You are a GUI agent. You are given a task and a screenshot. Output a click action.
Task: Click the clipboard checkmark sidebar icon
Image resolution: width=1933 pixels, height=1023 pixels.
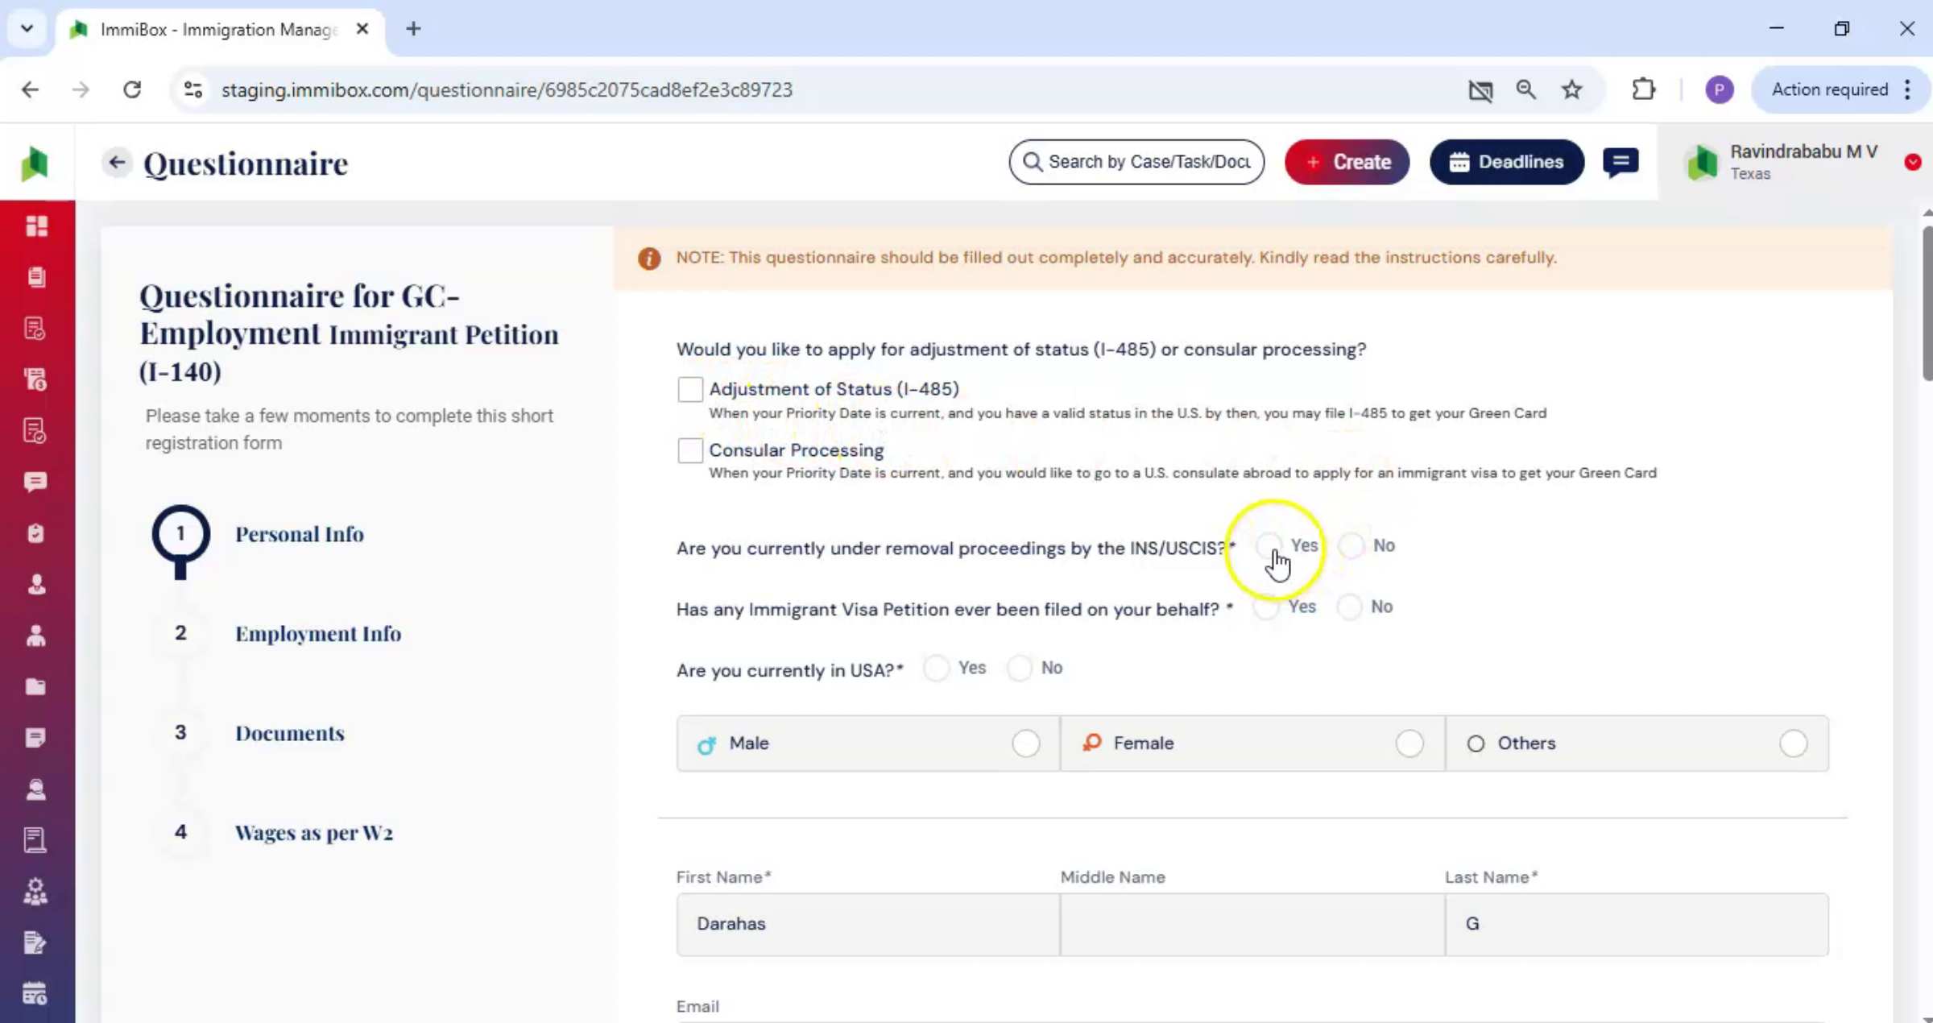point(35,533)
